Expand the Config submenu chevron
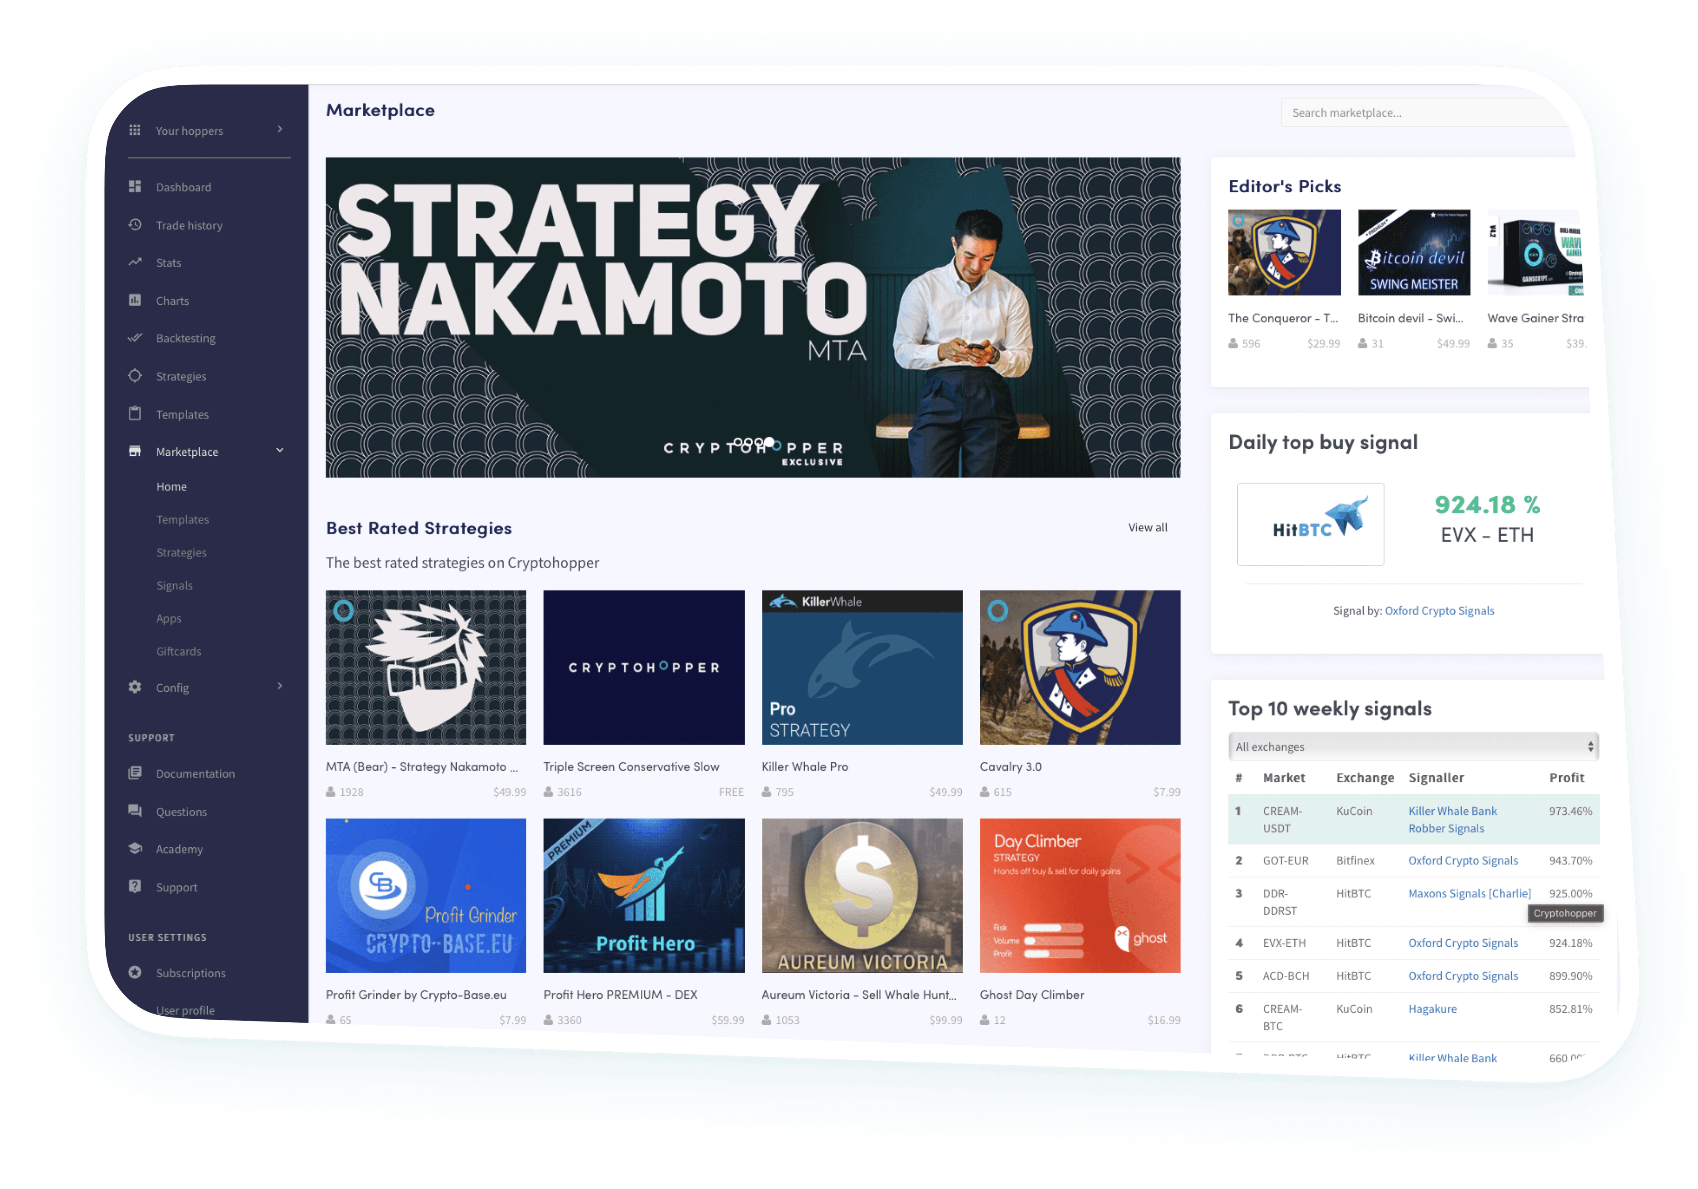 pyautogui.click(x=279, y=686)
